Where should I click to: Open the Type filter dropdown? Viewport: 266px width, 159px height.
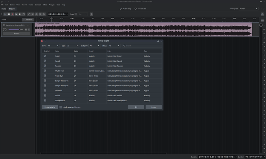tap(72, 46)
